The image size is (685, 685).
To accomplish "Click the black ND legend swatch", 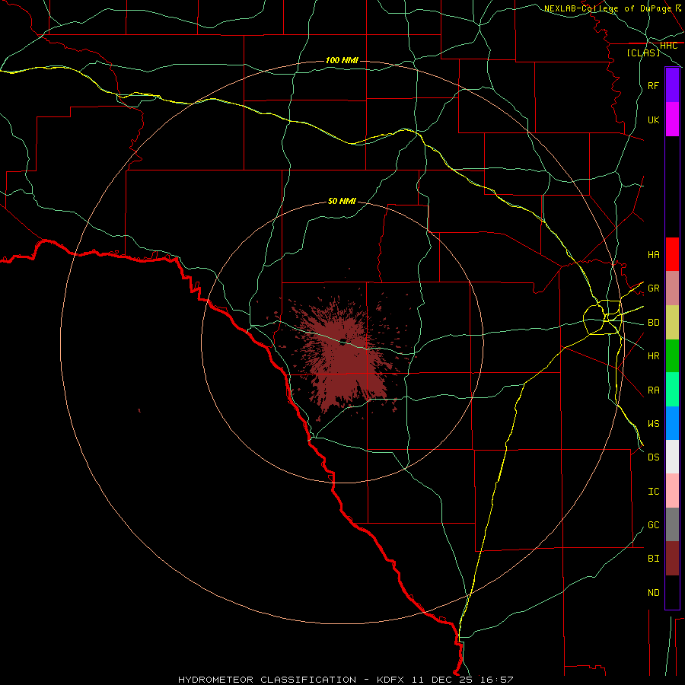I will pyautogui.click(x=672, y=592).
